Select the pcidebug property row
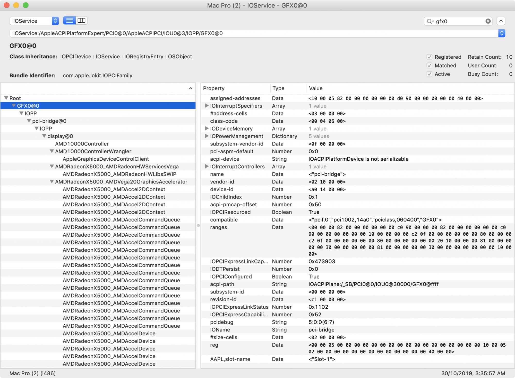The height and width of the screenshot is (378, 515). point(358,322)
